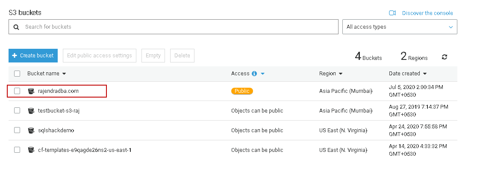Click the S3 buckets heading

click(25, 12)
